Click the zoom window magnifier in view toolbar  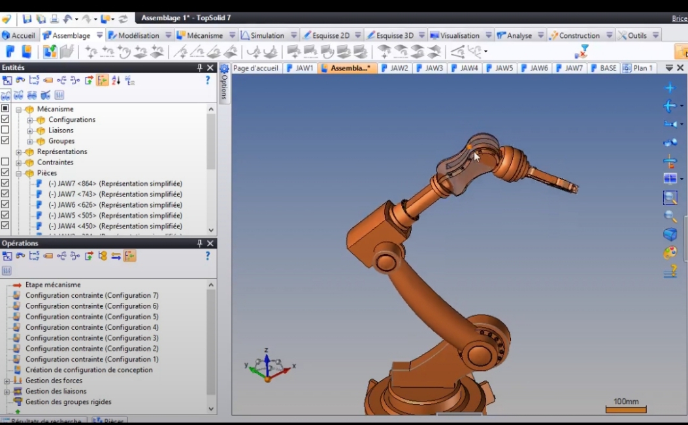(670, 198)
